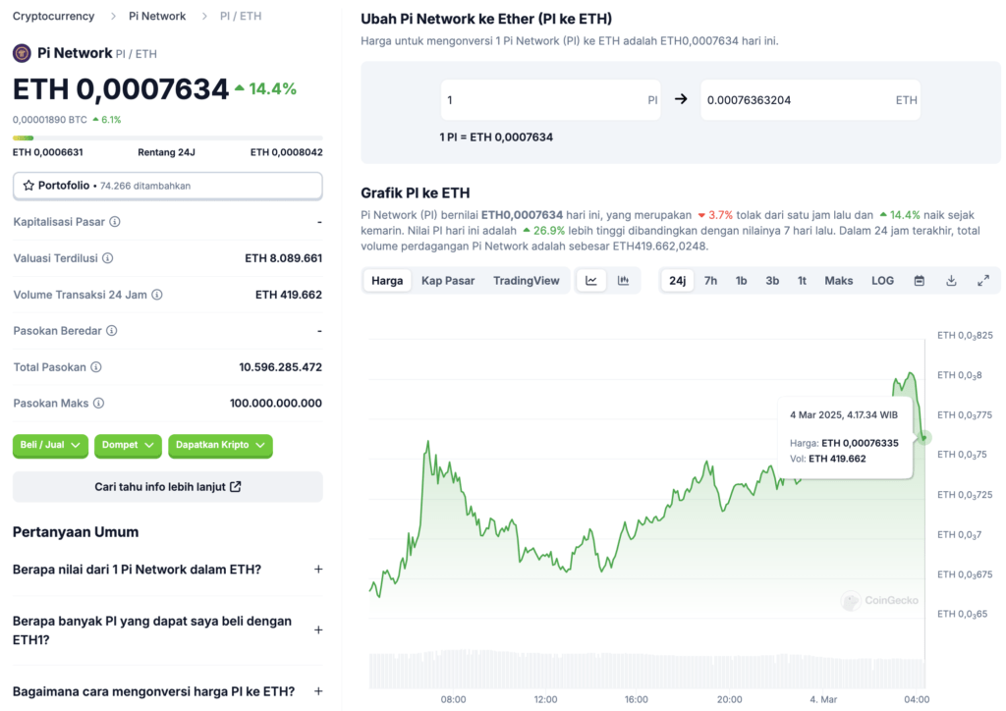Click the Pertanyaan Umum heading
The width and height of the screenshot is (1006, 711).
click(x=76, y=532)
